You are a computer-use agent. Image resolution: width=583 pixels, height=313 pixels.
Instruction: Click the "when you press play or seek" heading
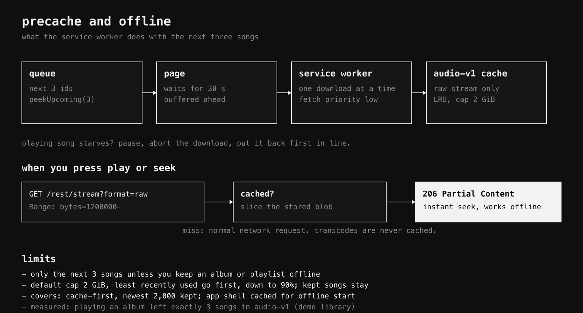pyautogui.click(x=99, y=168)
